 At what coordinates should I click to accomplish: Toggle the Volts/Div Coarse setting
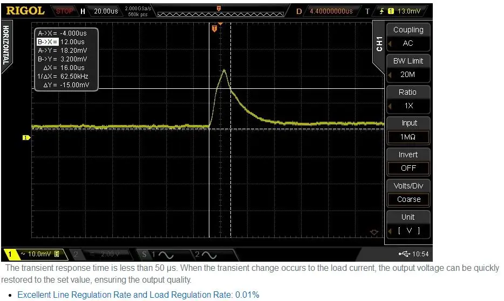[408, 193]
